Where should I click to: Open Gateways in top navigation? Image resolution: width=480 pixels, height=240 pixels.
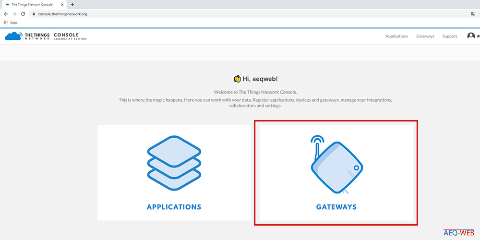[425, 36]
